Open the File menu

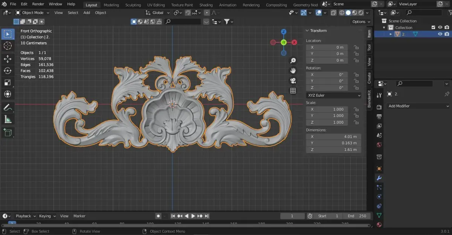pos(13,4)
